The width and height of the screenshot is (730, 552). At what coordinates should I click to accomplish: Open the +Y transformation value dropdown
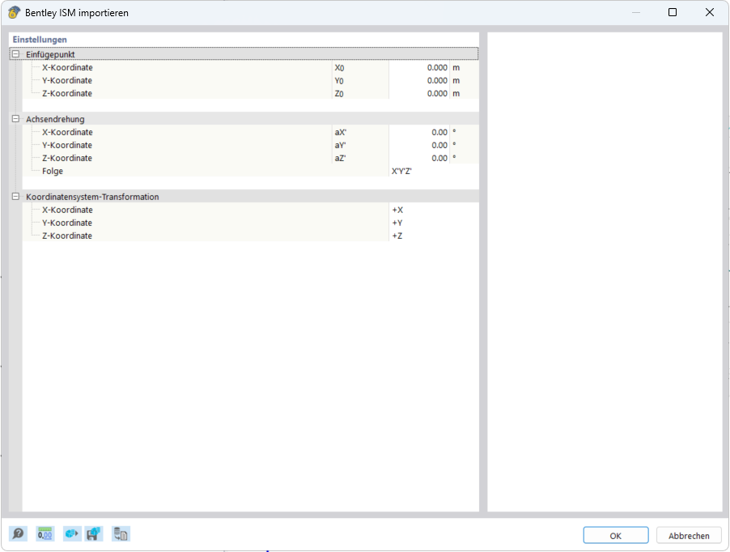(x=434, y=223)
